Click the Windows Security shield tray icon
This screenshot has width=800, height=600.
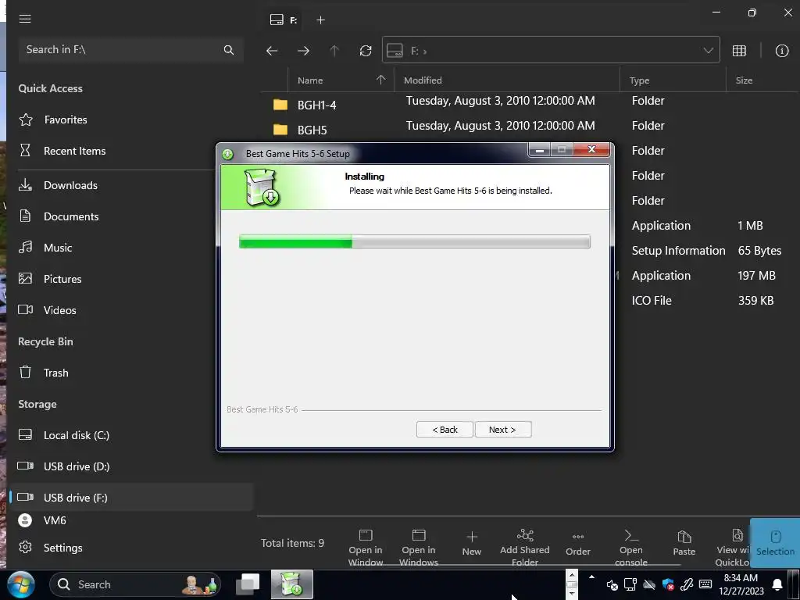[668, 584]
